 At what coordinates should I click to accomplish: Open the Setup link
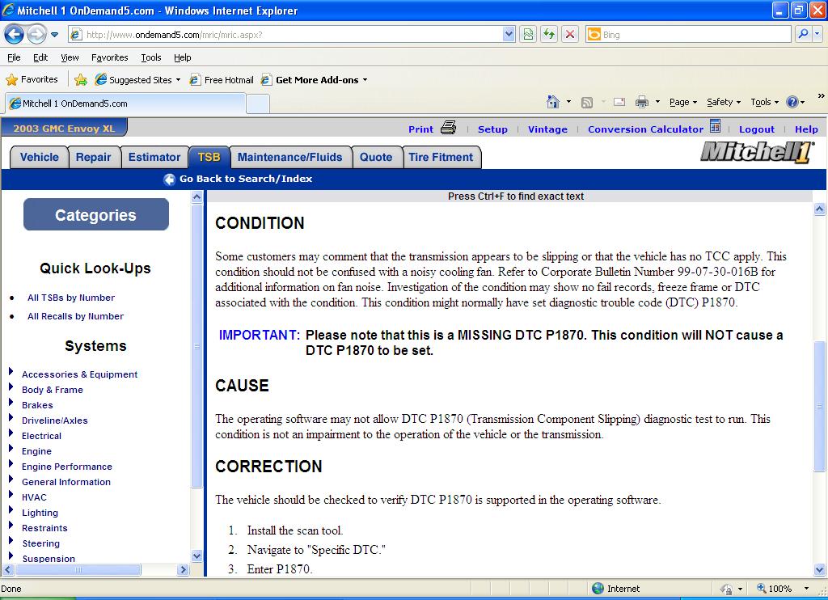coord(492,129)
